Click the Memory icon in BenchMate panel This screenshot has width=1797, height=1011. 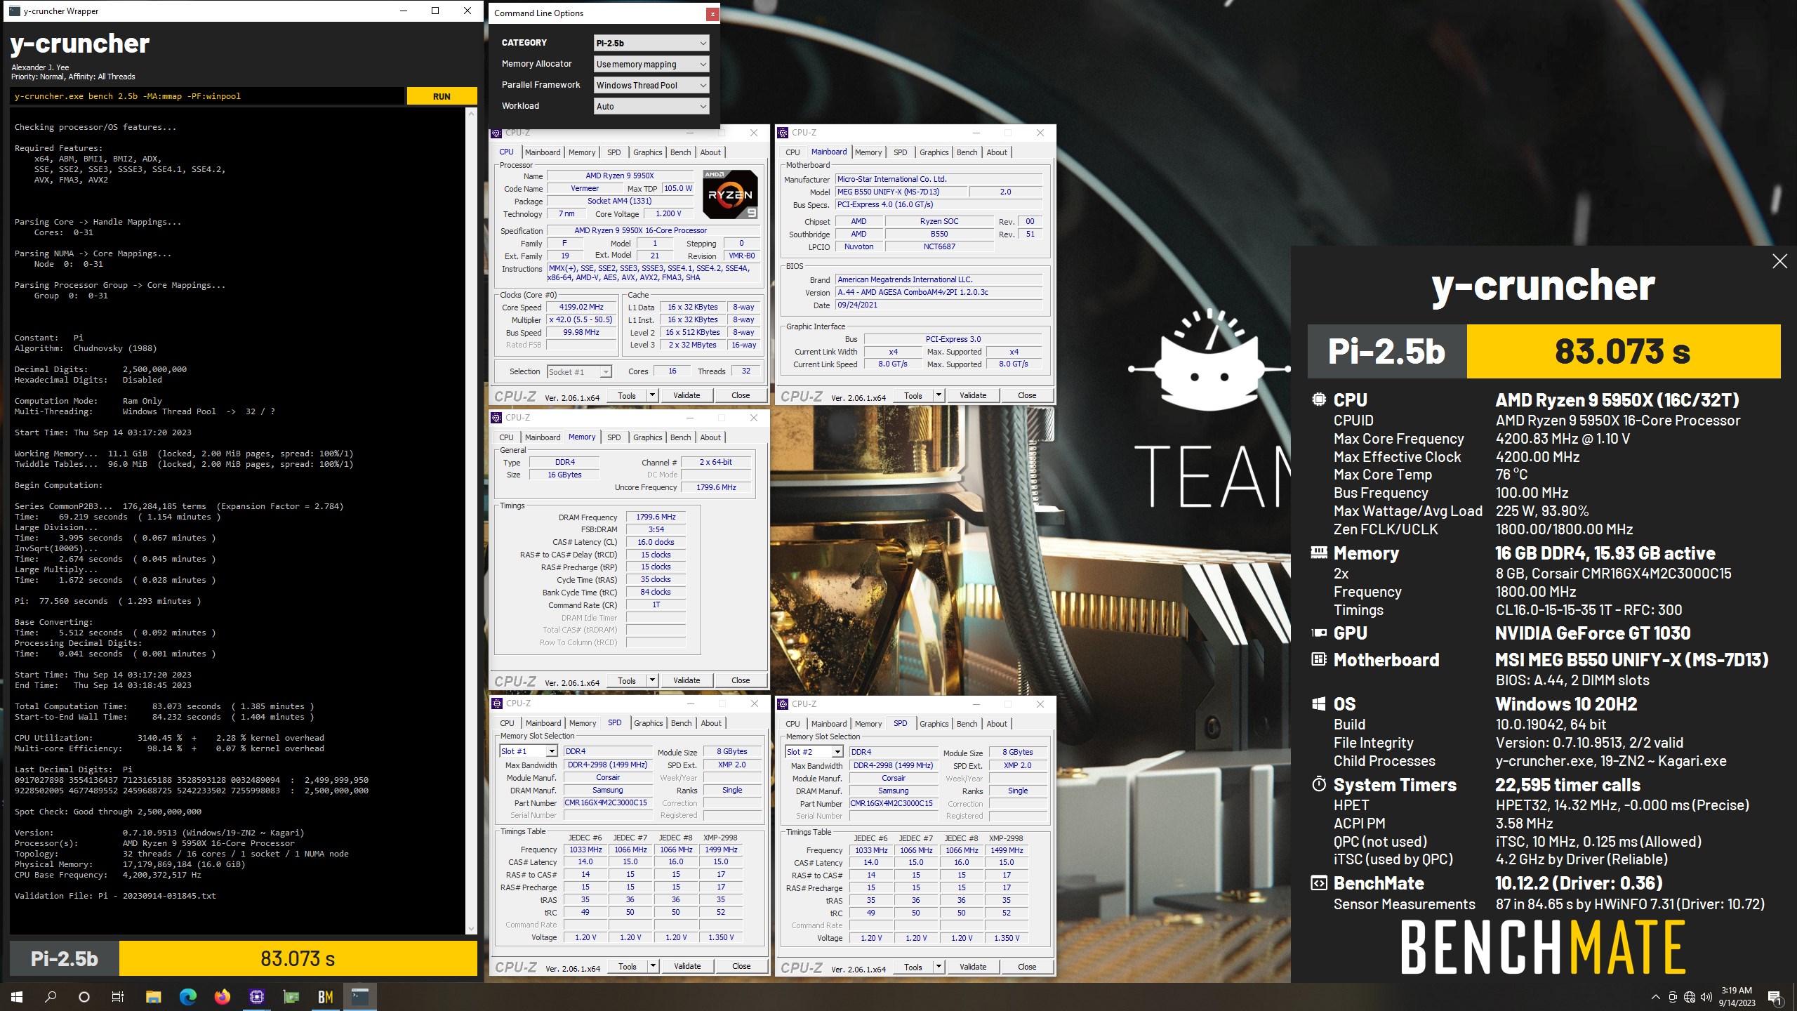tap(1318, 553)
